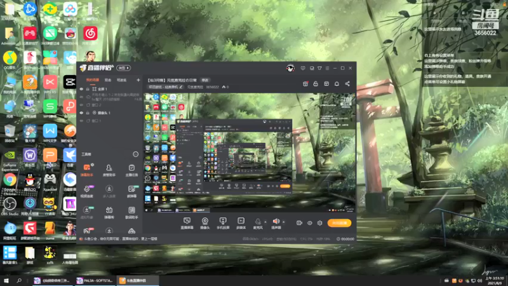Open the 房管助手 room manager tool
The image size is (508, 286).
109,170
